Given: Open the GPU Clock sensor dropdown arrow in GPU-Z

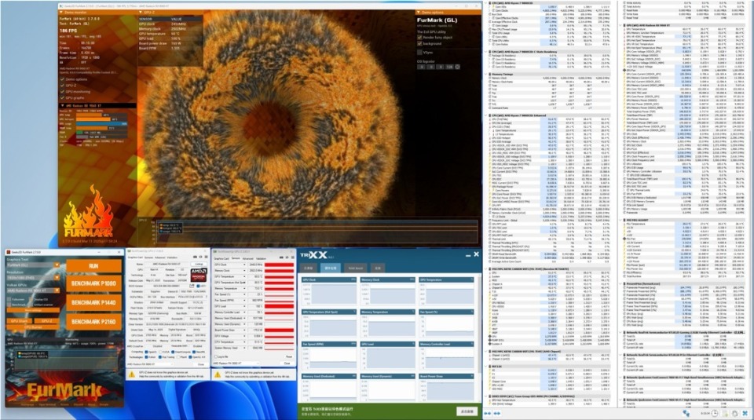Looking at the screenshot, I should 244,265.
